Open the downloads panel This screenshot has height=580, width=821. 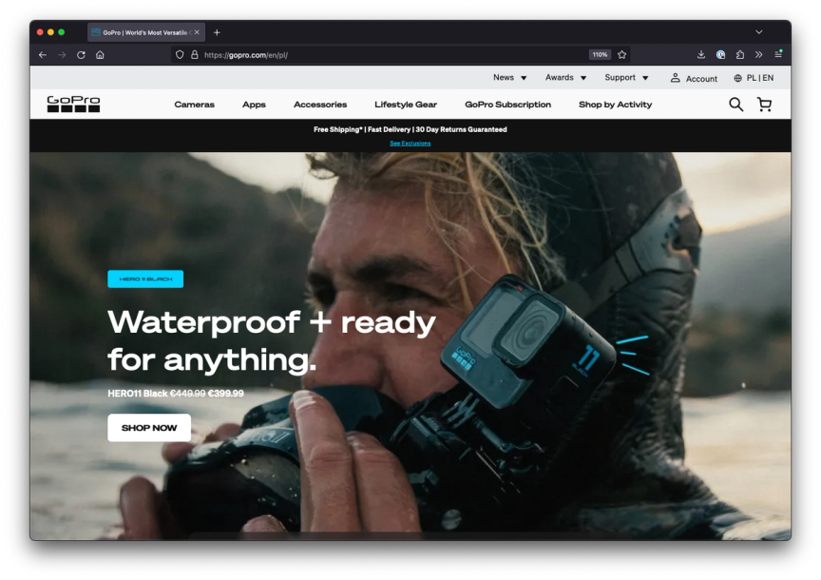click(701, 54)
